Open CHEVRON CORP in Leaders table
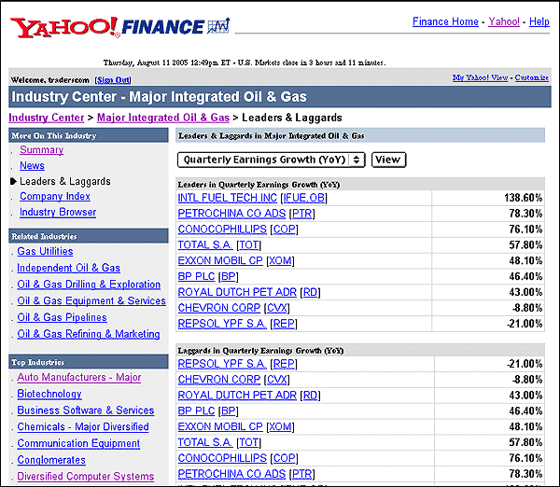This screenshot has width=560, height=487. pyautogui.click(x=219, y=308)
